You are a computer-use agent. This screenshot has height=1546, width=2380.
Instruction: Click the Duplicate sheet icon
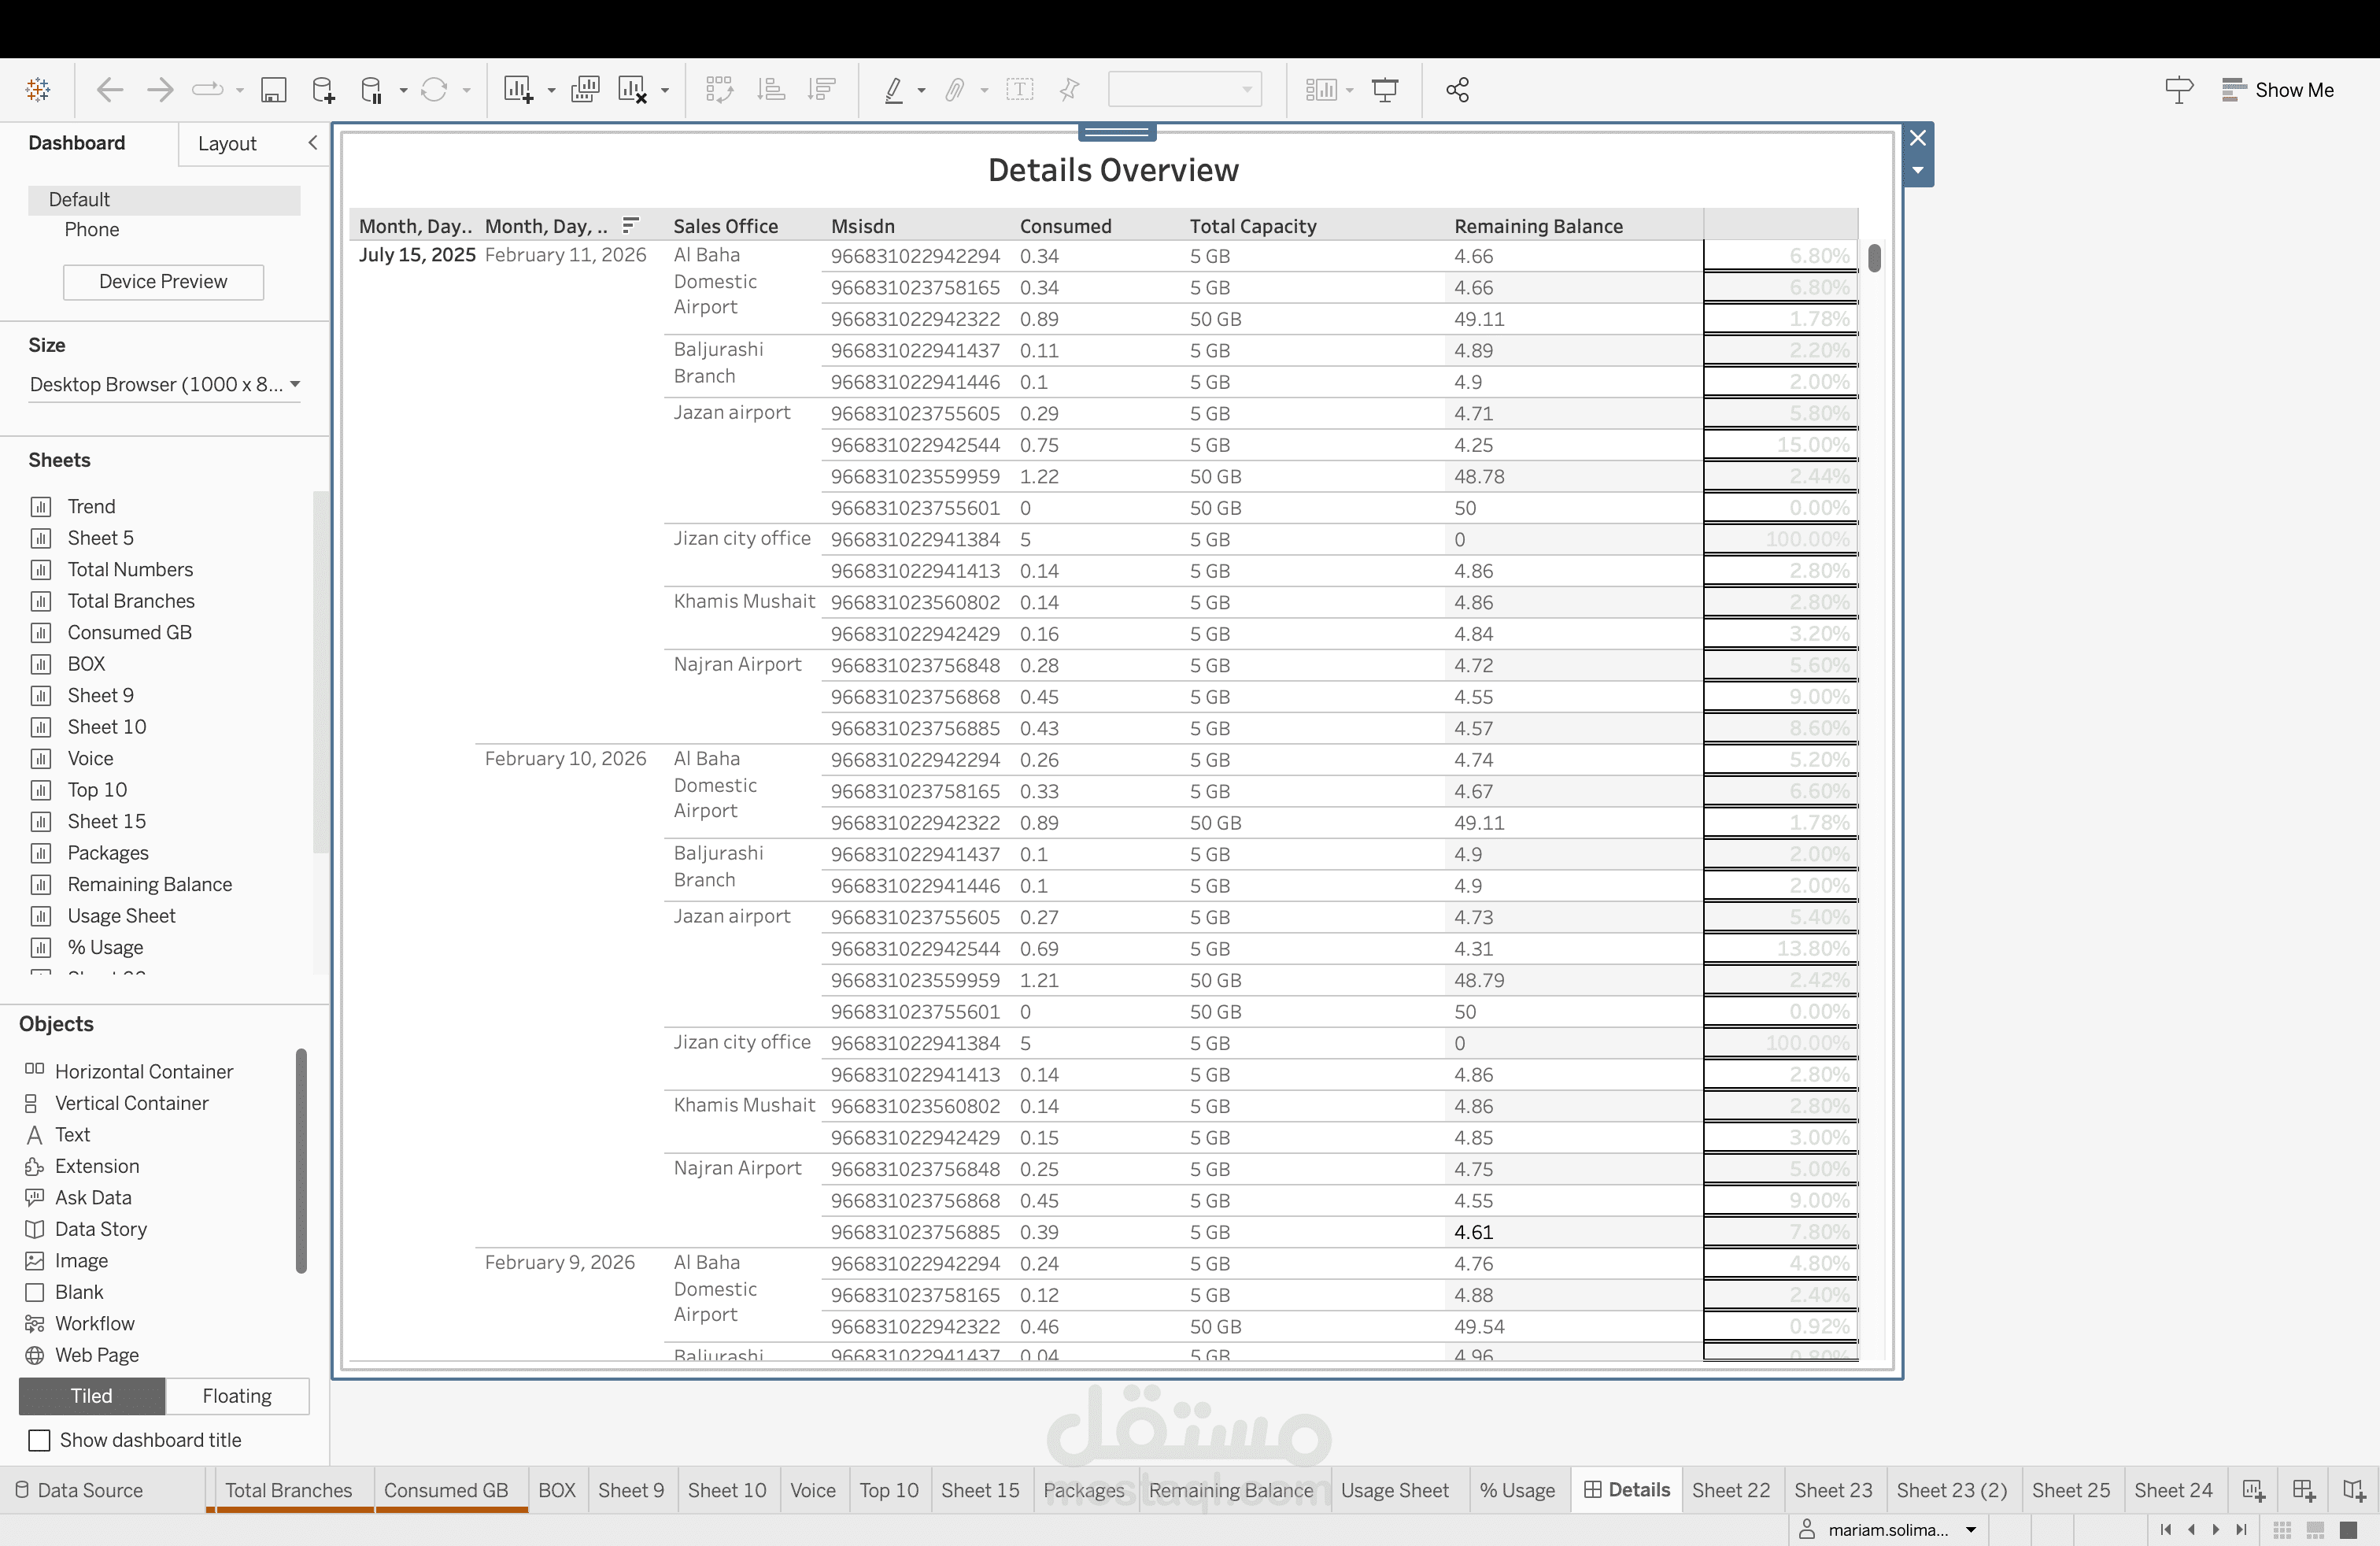[585, 90]
